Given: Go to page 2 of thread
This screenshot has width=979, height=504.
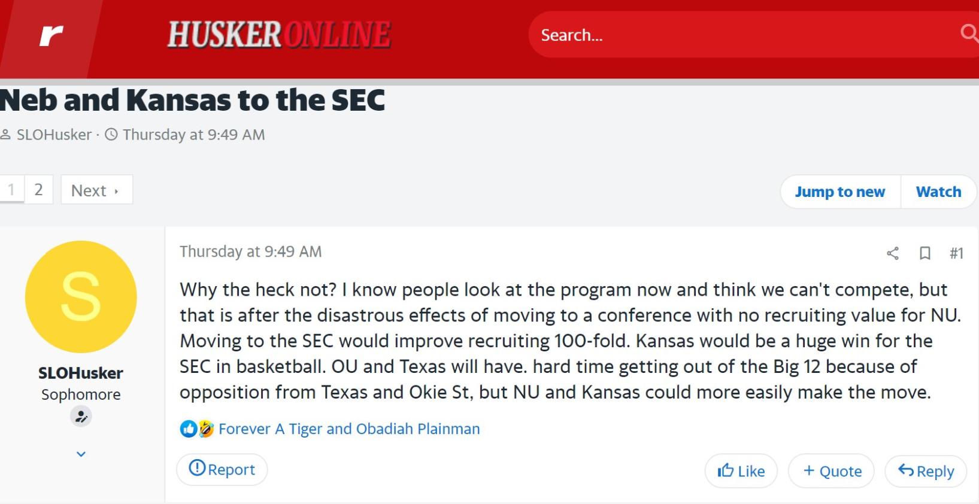Looking at the screenshot, I should click(38, 190).
